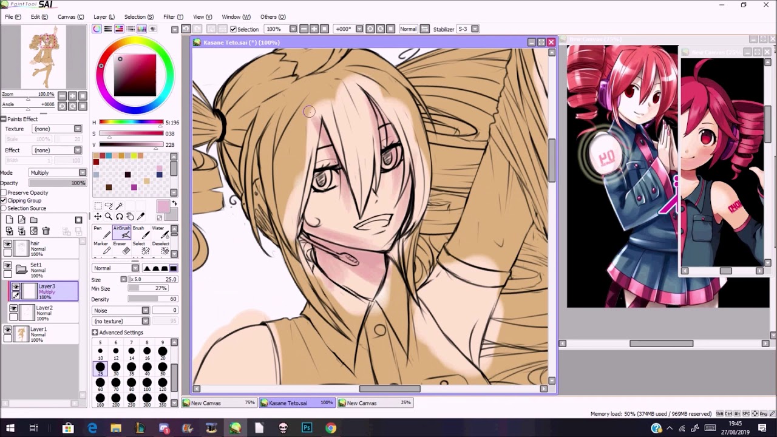Activate the Zoom magnifier tool
The height and width of the screenshot is (437, 777).
[x=108, y=217]
